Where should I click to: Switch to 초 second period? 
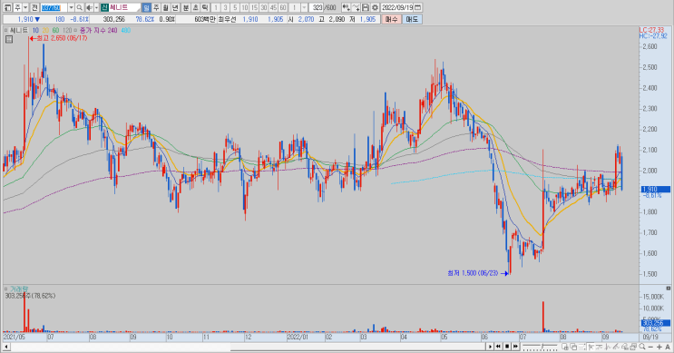click(x=195, y=8)
